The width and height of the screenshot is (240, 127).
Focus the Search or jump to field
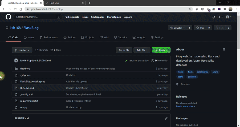(x=38, y=17)
